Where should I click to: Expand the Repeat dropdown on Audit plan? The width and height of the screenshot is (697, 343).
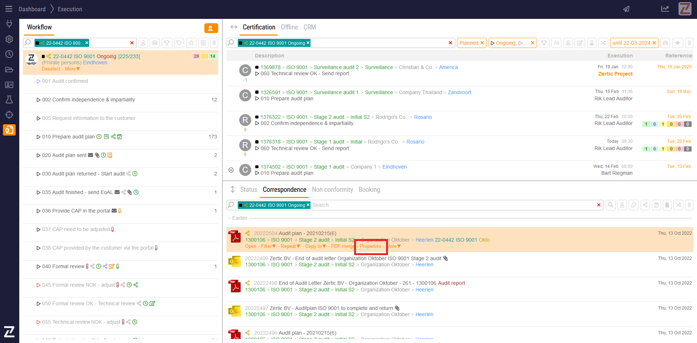point(290,246)
